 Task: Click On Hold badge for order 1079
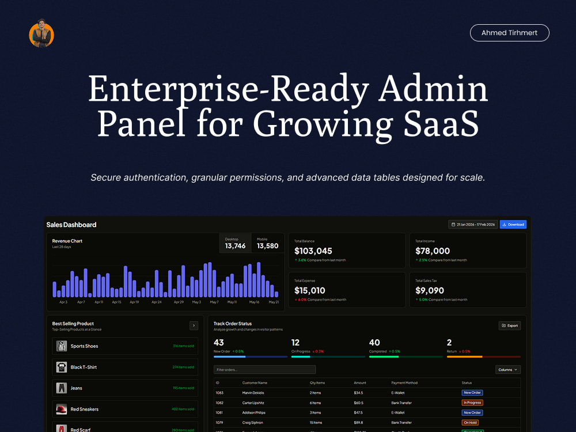pyautogui.click(x=470, y=422)
